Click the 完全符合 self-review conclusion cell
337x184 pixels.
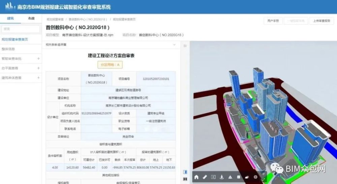(x=128, y=136)
